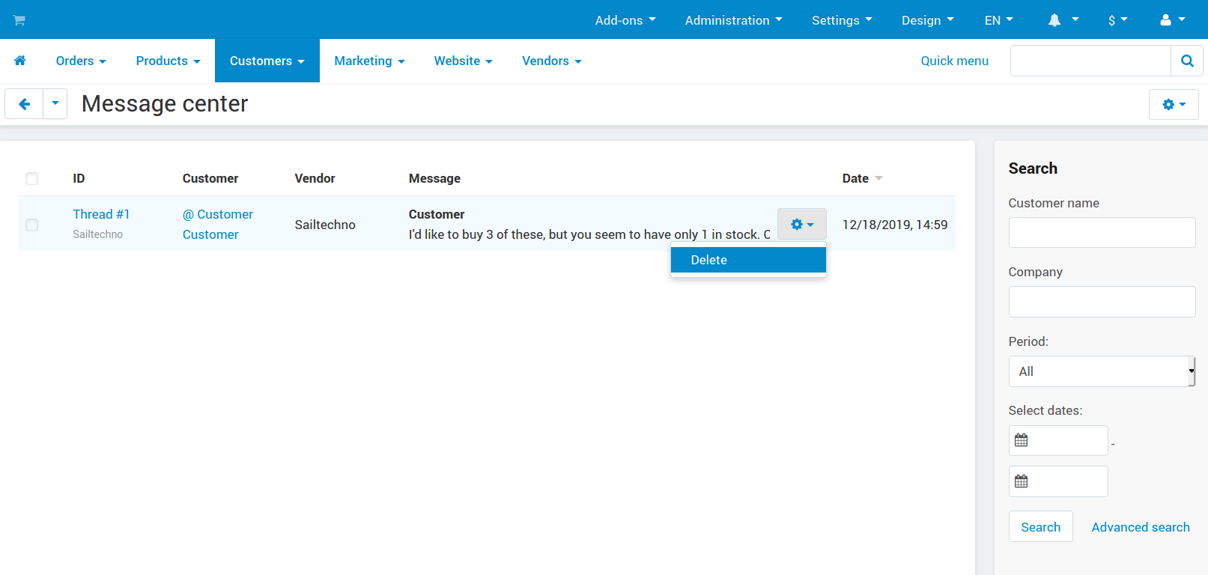Go back using the arrow button

click(24, 104)
